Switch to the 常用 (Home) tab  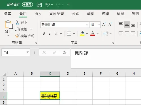[23, 14]
